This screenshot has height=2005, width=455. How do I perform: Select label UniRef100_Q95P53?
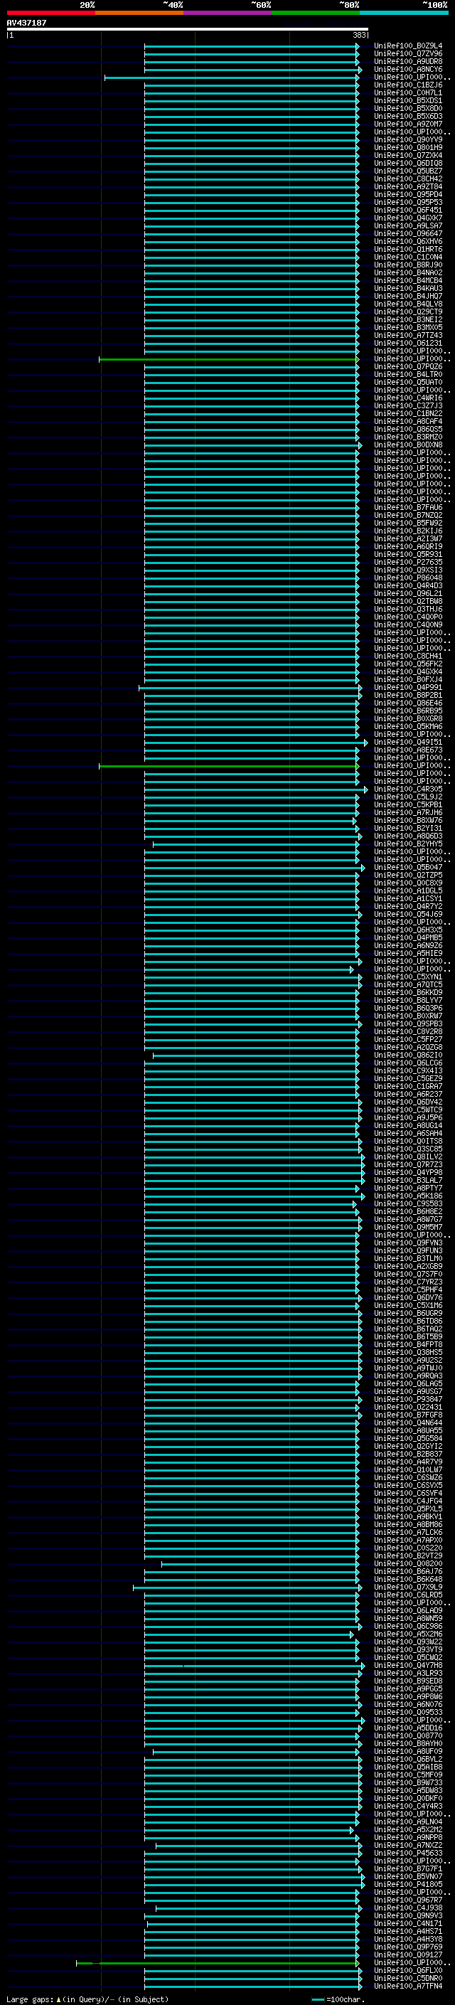coord(407,203)
